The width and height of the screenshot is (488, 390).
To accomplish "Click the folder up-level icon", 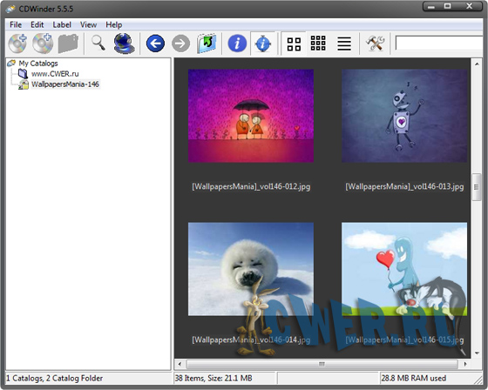I will (x=207, y=44).
